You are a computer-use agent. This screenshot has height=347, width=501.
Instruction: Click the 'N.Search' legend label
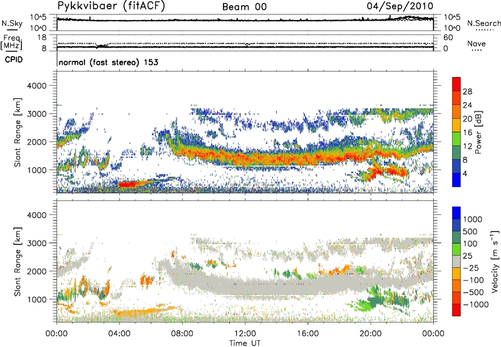coord(483,23)
